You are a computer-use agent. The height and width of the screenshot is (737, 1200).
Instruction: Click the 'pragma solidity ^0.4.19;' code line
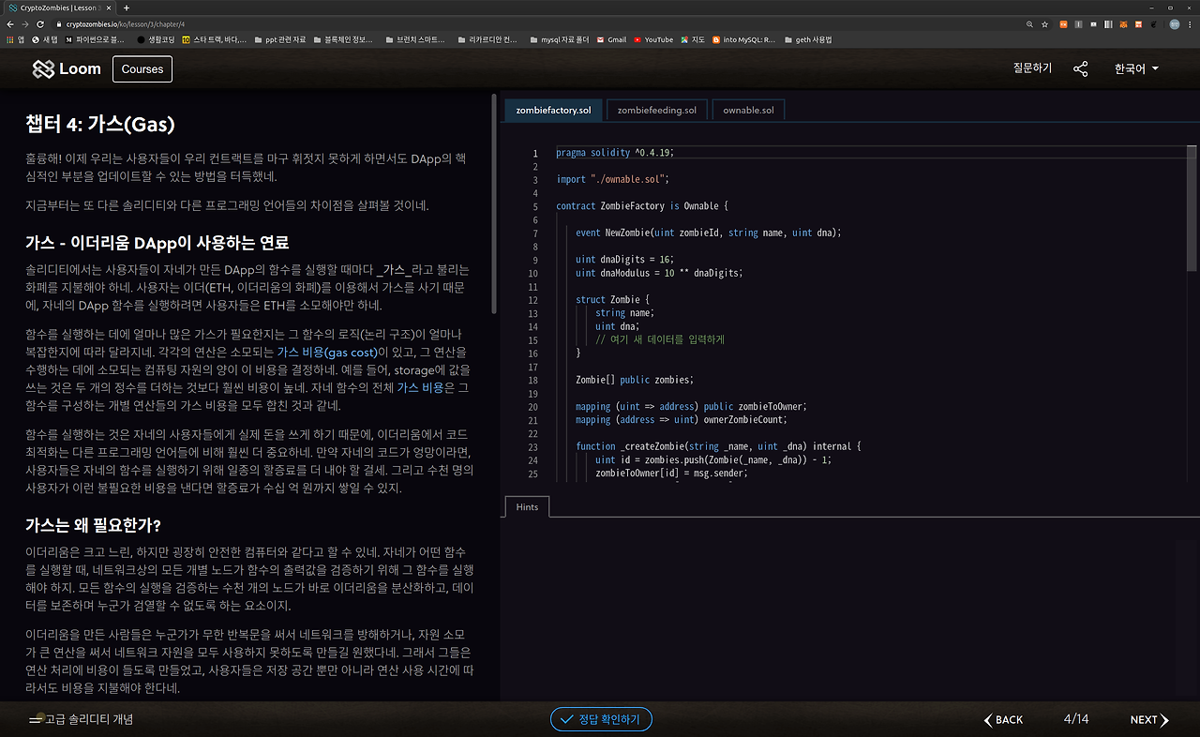click(x=615, y=153)
